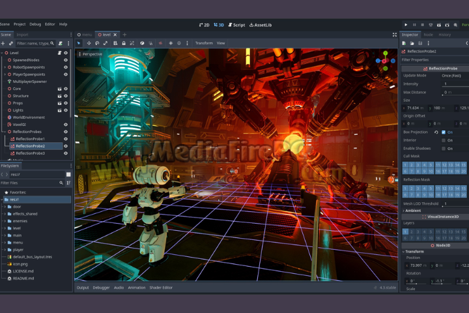Click create new resource icon in Inspector

(x=404, y=43)
